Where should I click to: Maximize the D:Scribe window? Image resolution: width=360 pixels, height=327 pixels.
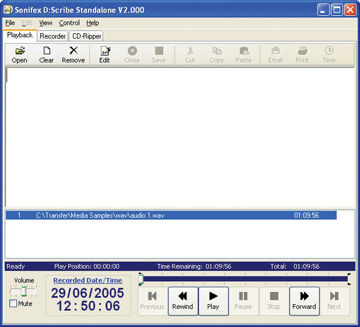pos(337,10)
